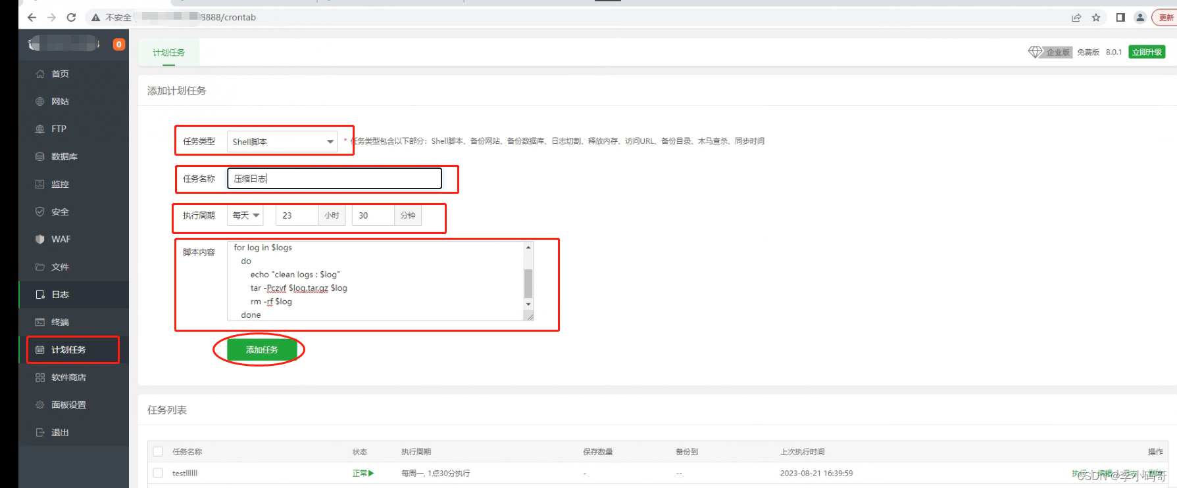
Task: Toggle the select-all tasks checkbox
Action: click(158, 451)
